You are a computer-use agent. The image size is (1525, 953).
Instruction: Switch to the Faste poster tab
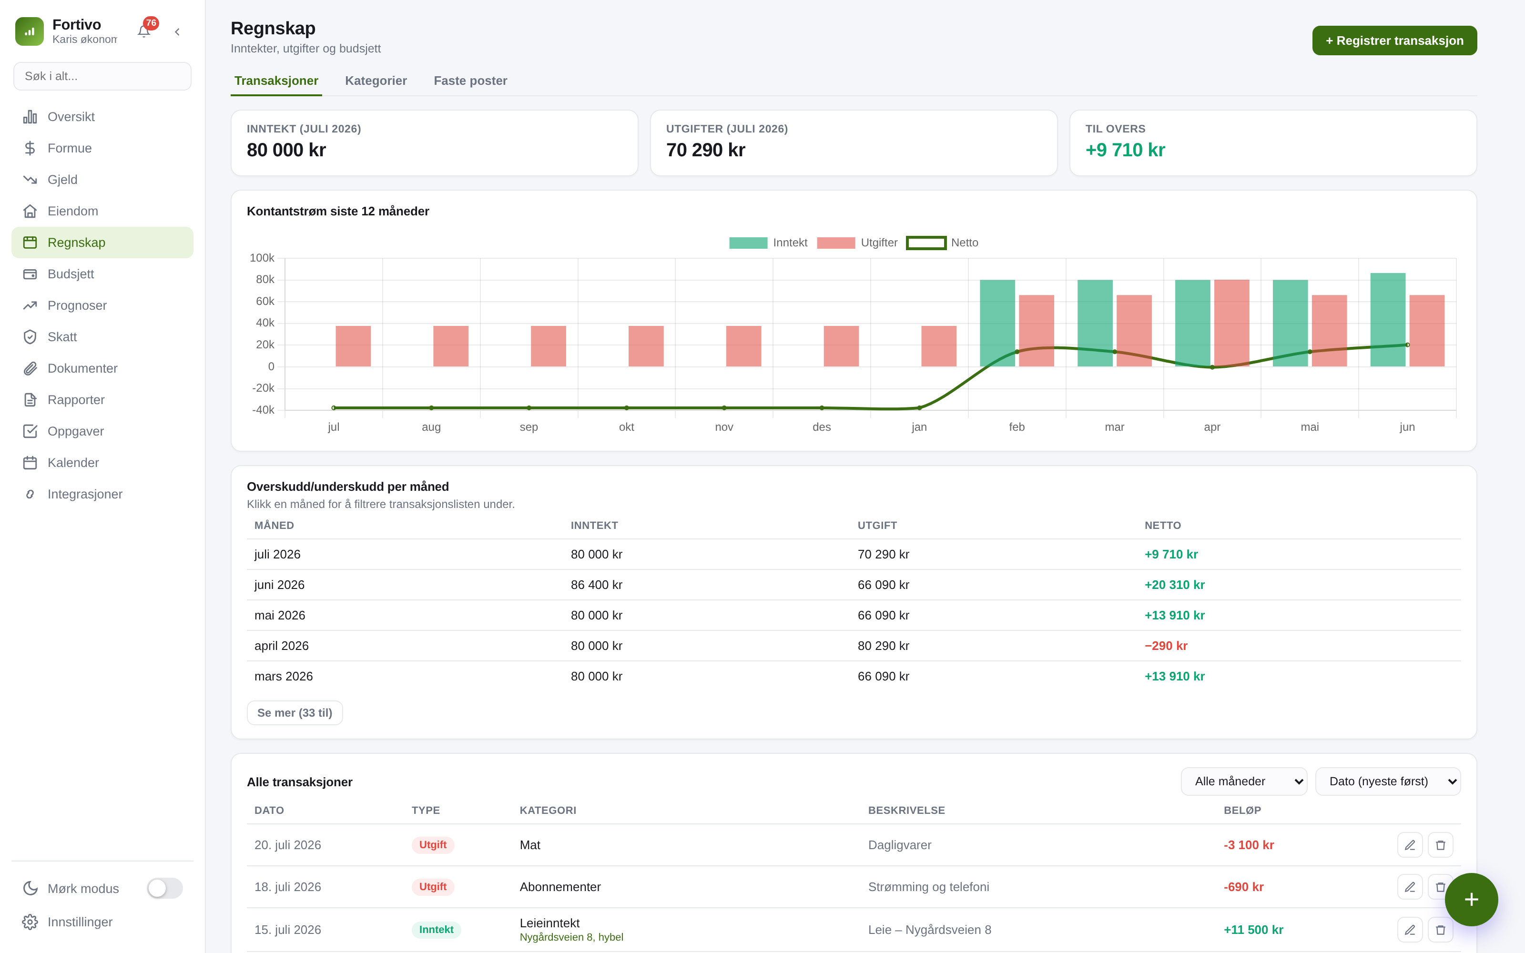click(470, 81)
